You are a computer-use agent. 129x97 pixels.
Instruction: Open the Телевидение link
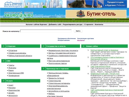tap(14, 76)
